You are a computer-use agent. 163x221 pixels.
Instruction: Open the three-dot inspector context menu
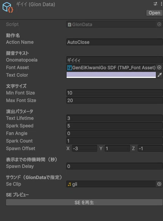point(161,4)
